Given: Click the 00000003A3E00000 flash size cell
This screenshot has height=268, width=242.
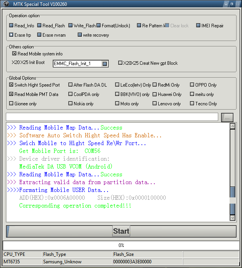Looking at the screenshot, I should [x=148, y=262].
